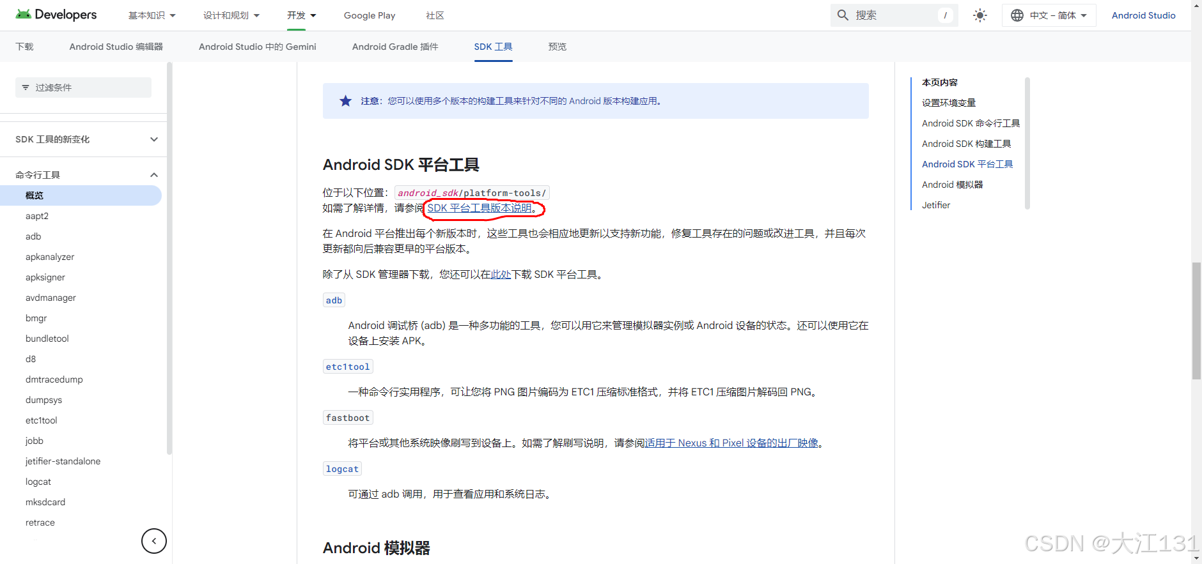Open bundletool in the sidebar
The image size is (1202, 564).
click(47, 339)
